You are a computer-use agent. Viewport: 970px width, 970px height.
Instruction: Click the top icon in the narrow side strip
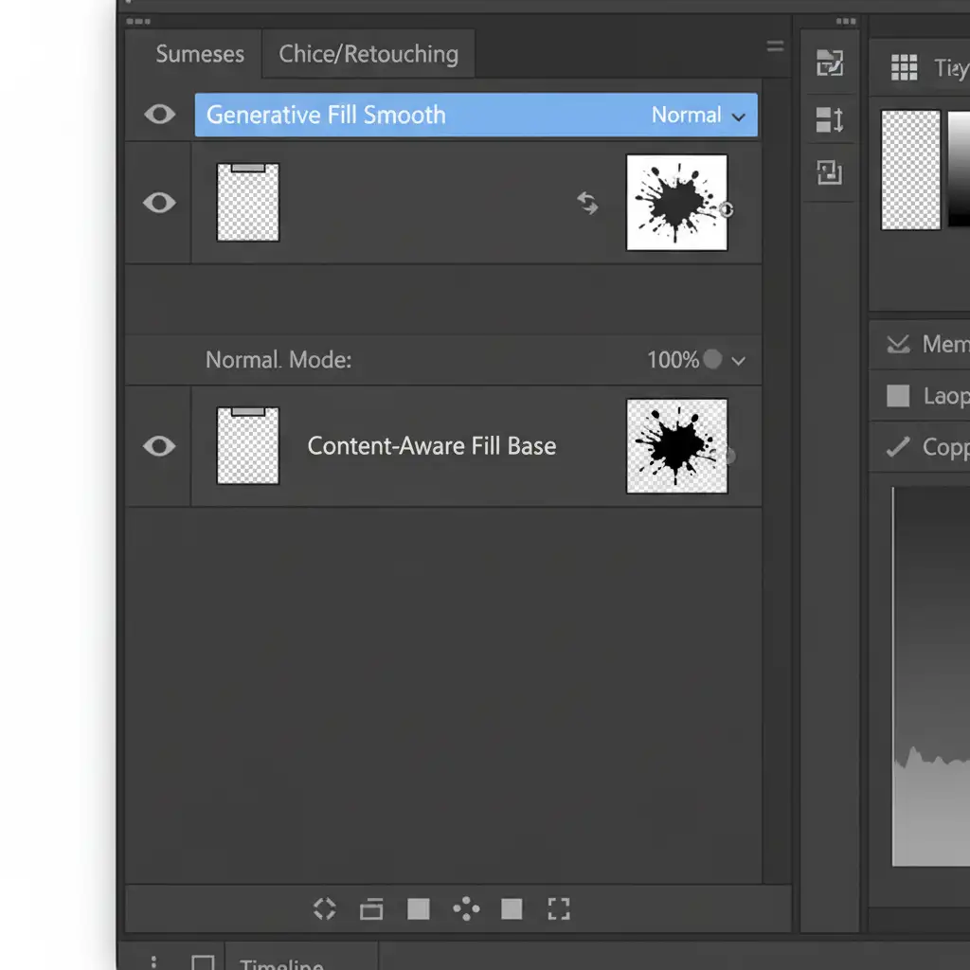click(x=830, y=63)
